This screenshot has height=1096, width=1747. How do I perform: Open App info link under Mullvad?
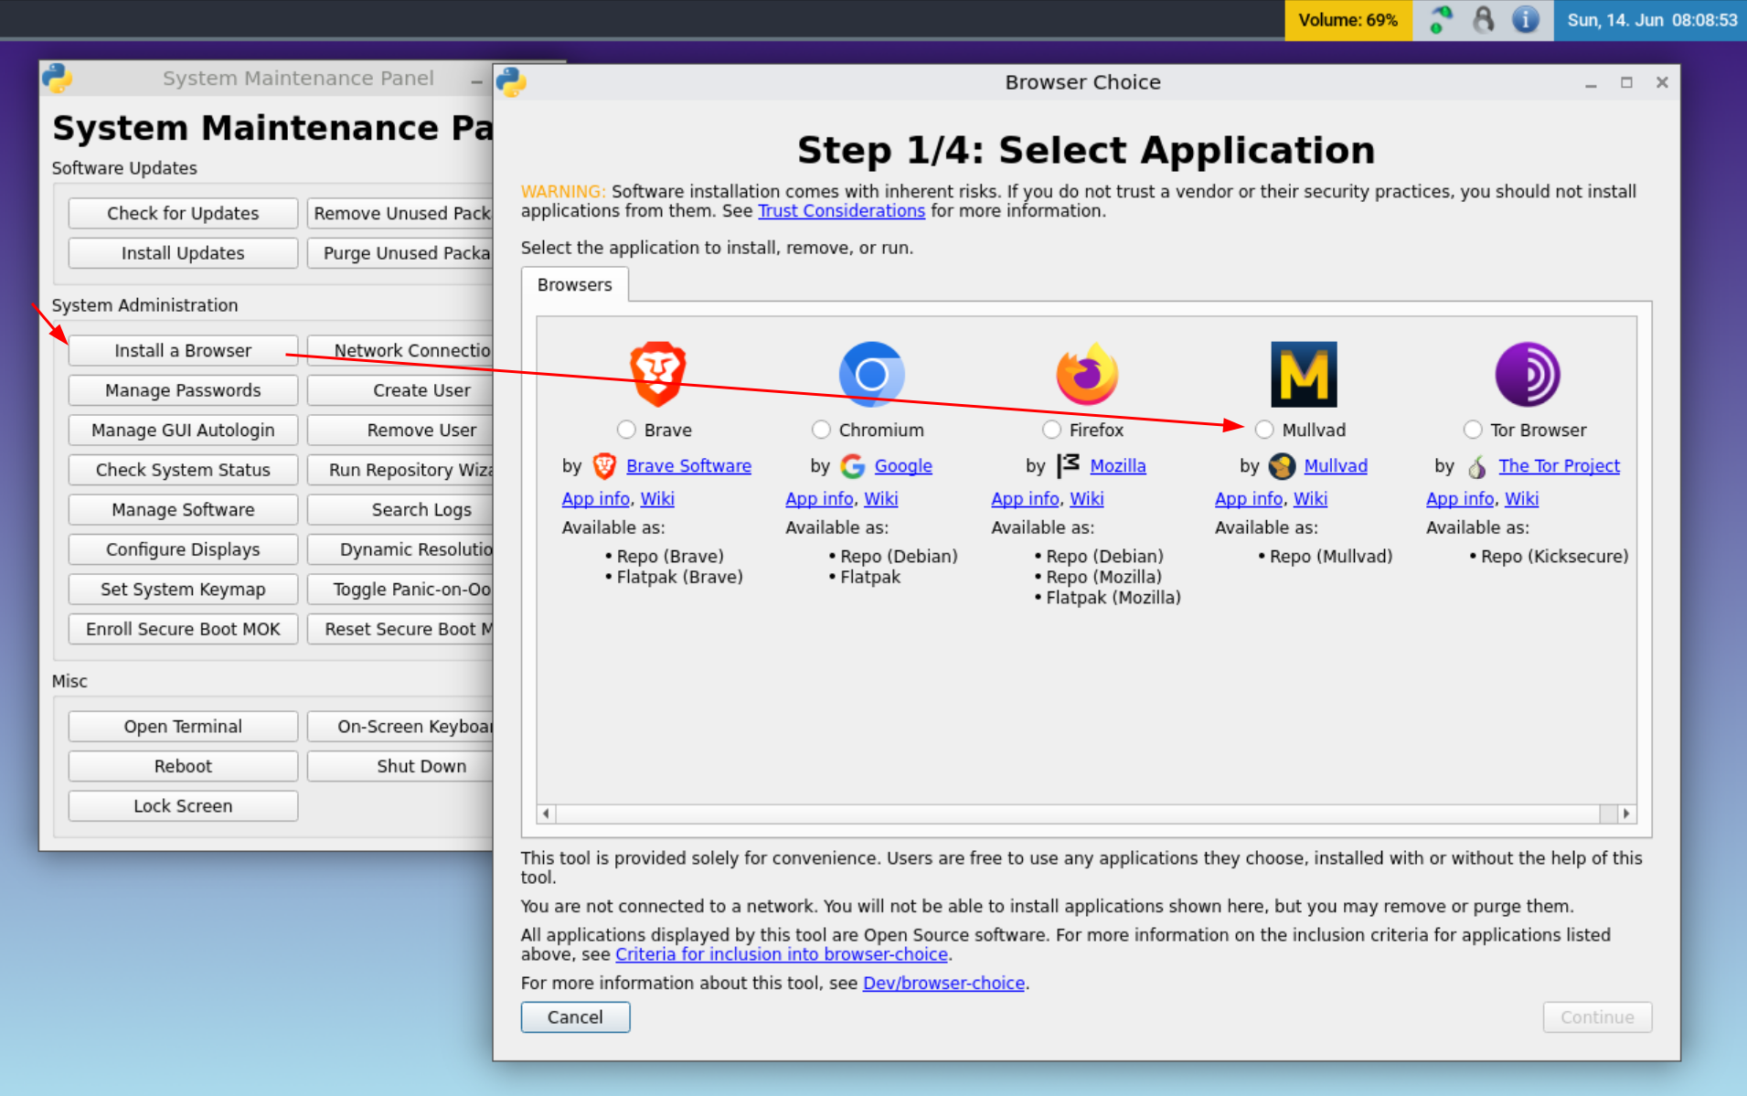click(1249, 499)
